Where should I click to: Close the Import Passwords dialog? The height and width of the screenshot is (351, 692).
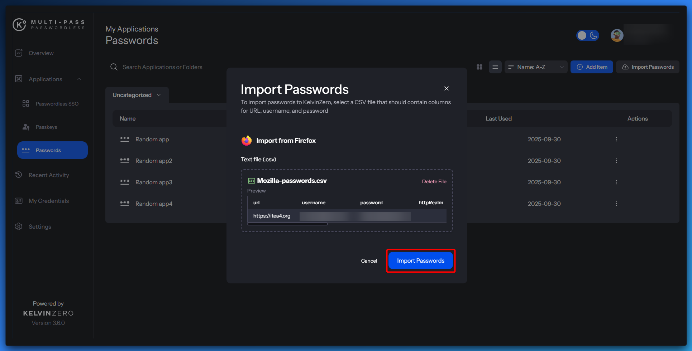[446, 88]
